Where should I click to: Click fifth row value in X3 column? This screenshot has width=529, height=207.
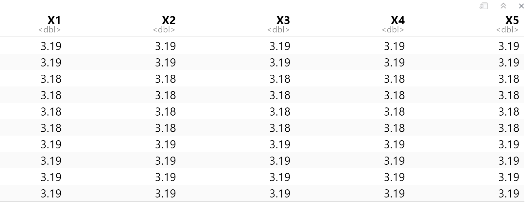coord(280,112)
